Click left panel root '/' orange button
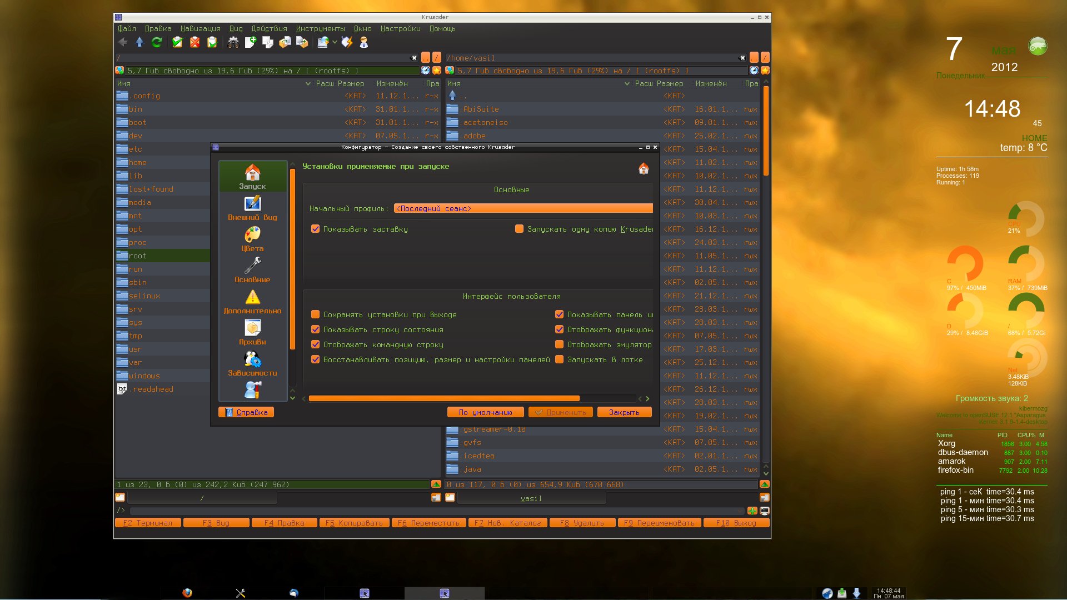This screenshot has width=1067, height=600. pos(437,57)
